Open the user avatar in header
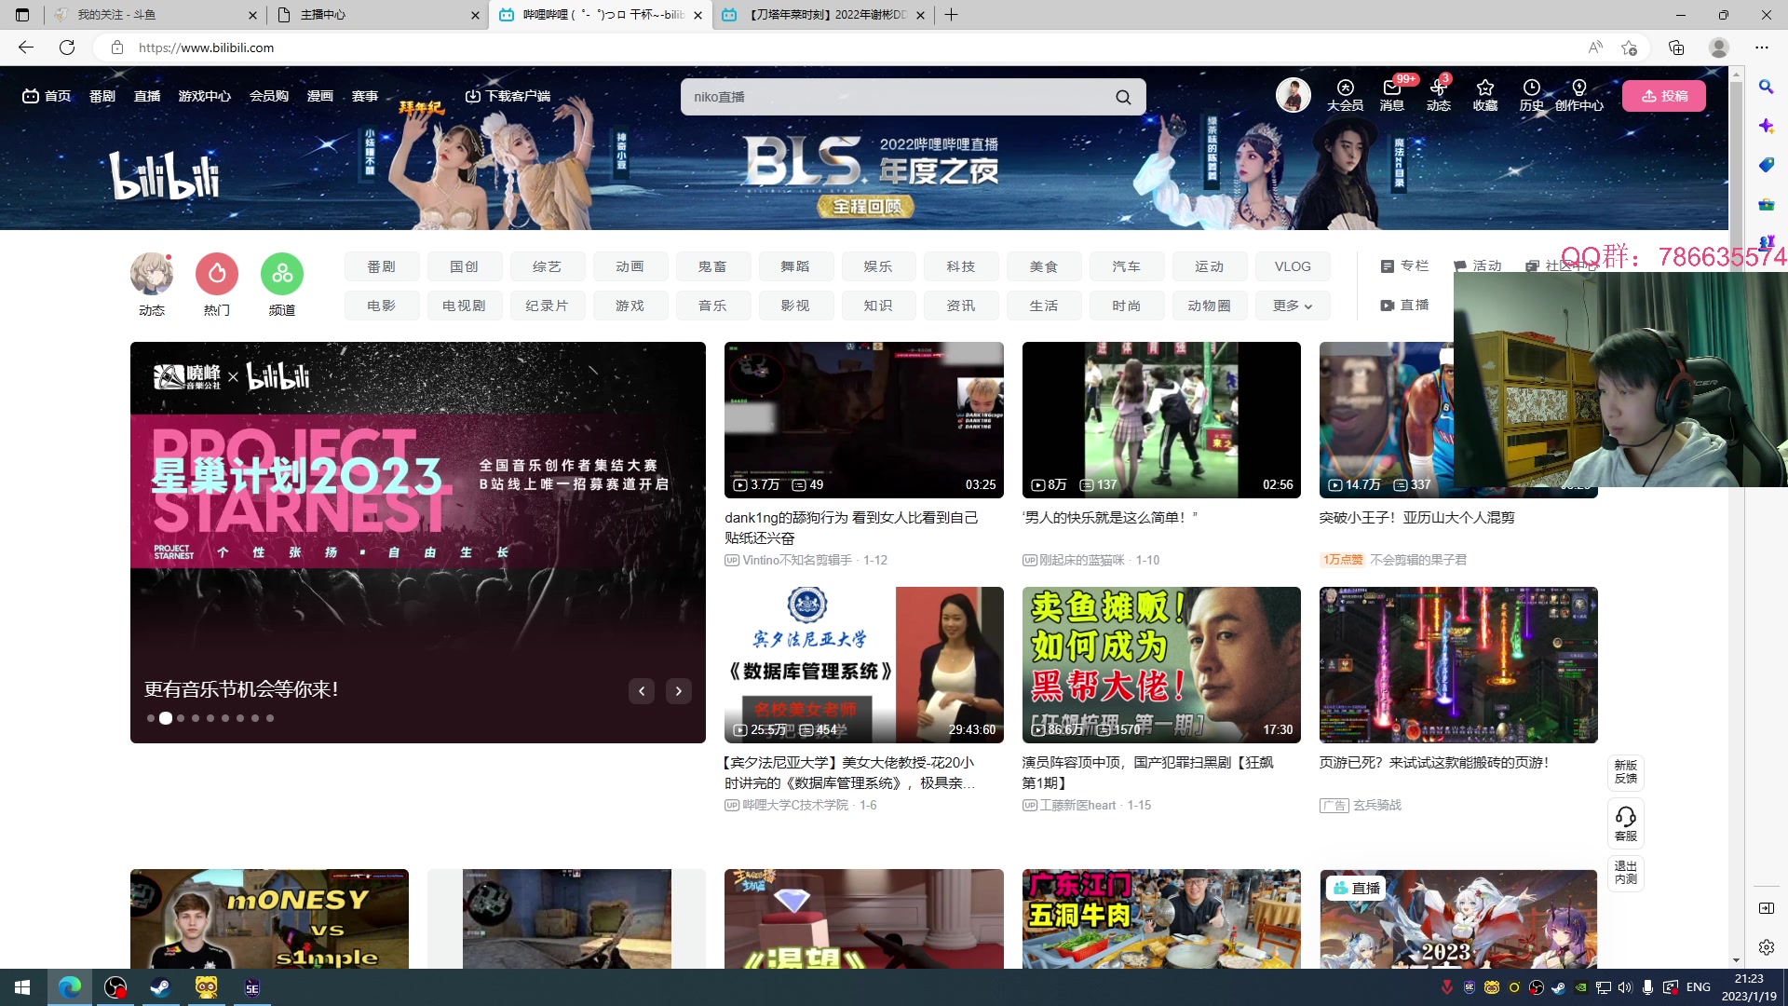The image size is (1788, 1006). [x=1293, y=95]
